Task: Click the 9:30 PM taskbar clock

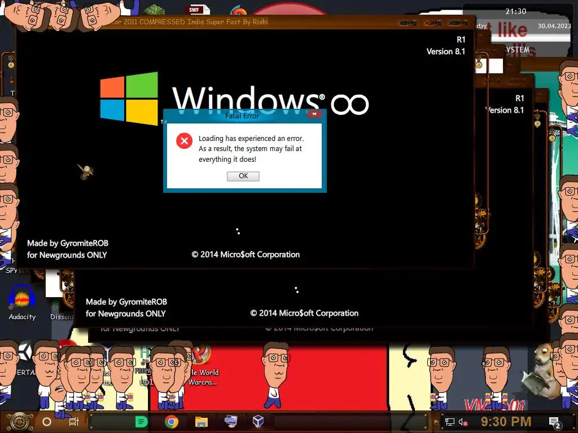Action: coord(506,421)
